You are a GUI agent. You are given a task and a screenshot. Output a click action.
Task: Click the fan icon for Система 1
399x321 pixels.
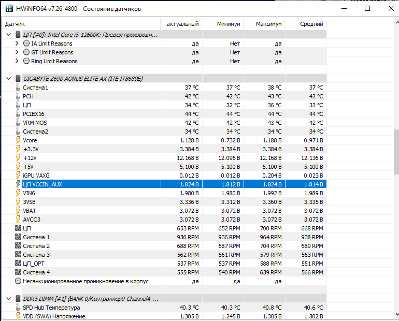pyautogui.click(x=18, y=237)
